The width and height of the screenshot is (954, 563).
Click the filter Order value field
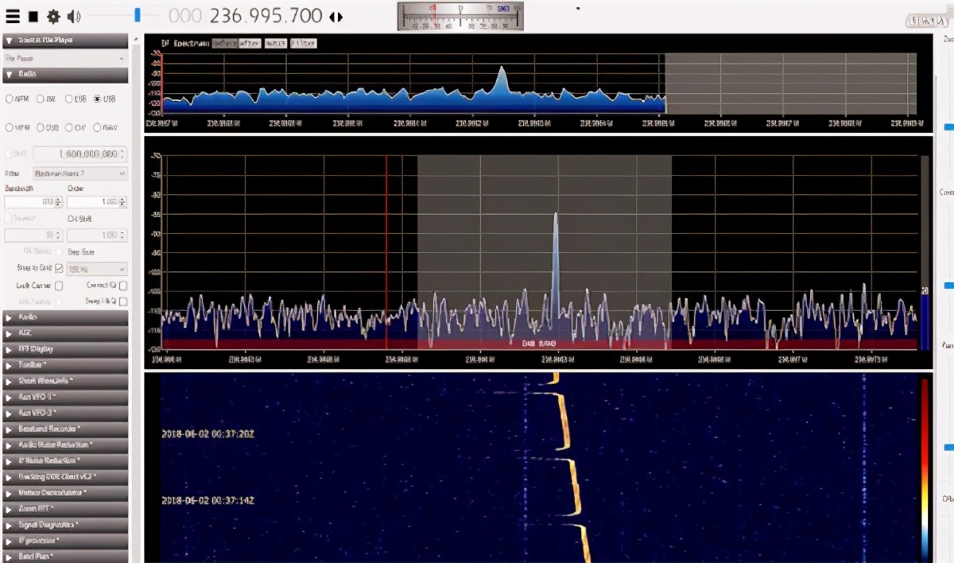[x=96, y=202]
